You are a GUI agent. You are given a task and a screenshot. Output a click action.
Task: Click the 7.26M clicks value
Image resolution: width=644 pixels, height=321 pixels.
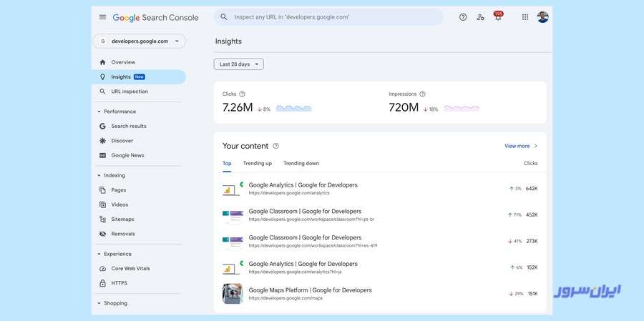coord(238,107)
